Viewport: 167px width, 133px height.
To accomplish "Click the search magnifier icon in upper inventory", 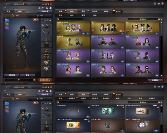I will coord(58,19).
